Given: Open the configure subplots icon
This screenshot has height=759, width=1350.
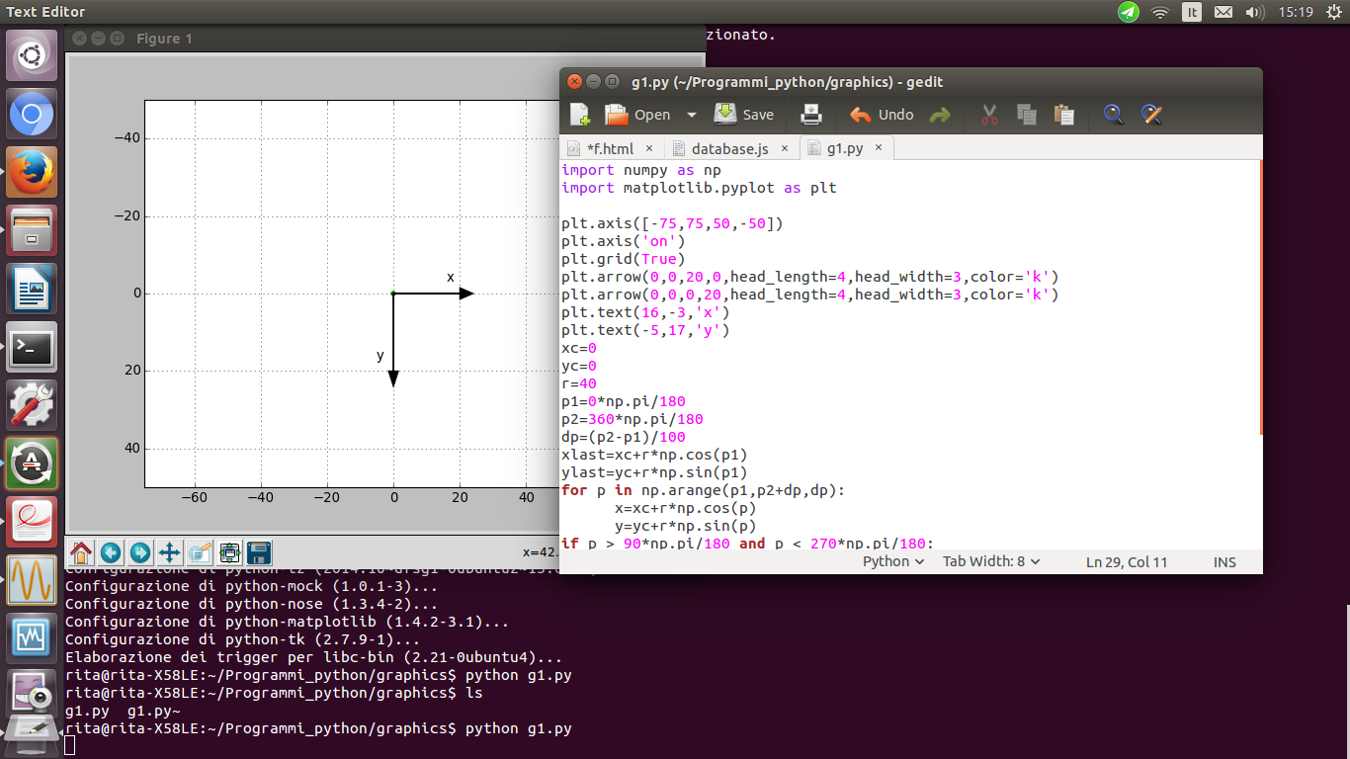Looking at the screenshot, I should pyautogui.click(x=230, y=553).
